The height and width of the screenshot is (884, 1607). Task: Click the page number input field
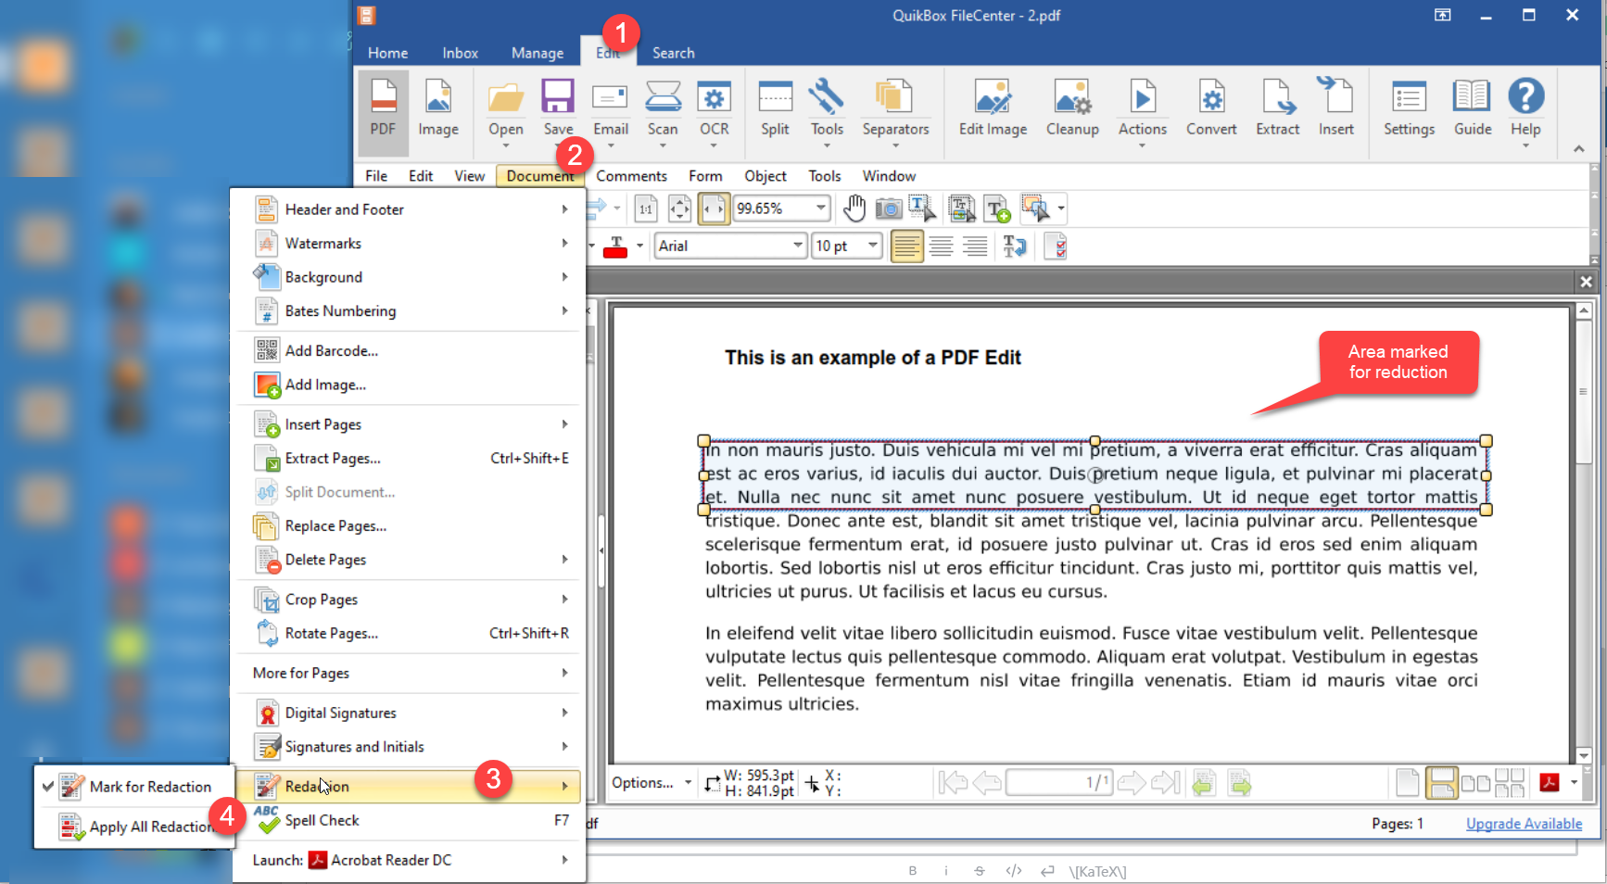tap(1057, 783)
